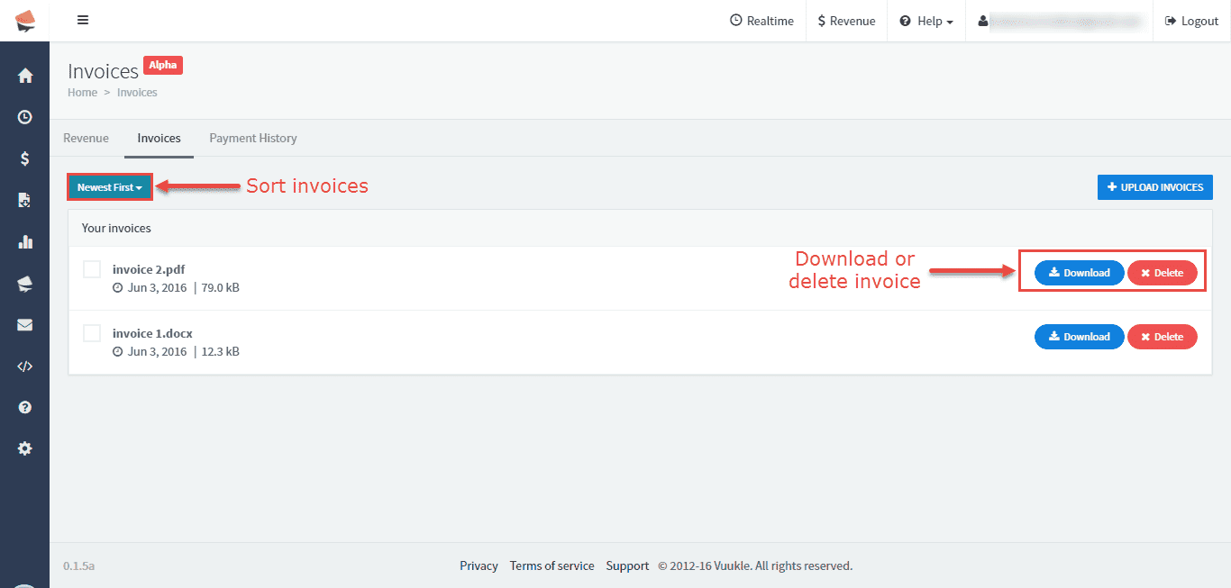This screenshot has height=588, width=1231.
Task: Expand the Newest First sort dropdown
Action: point(110,187)
